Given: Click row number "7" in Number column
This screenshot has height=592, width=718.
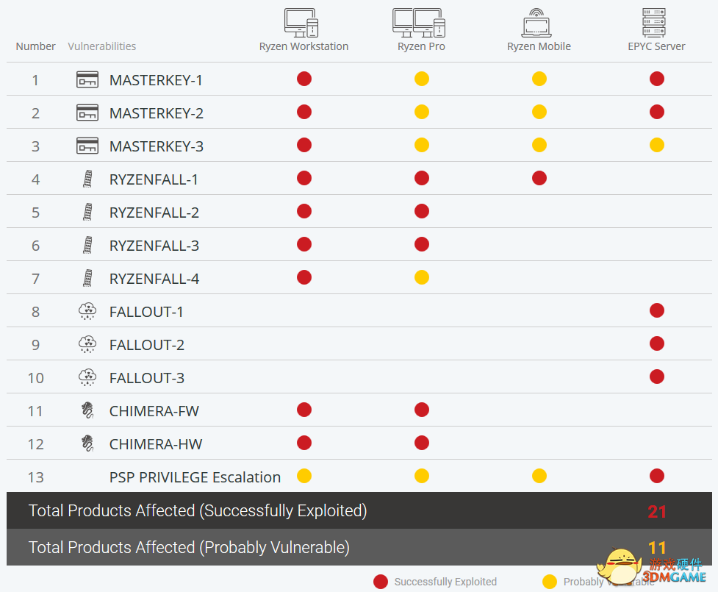Looking at the screenshot, I should tap(36, 279).
